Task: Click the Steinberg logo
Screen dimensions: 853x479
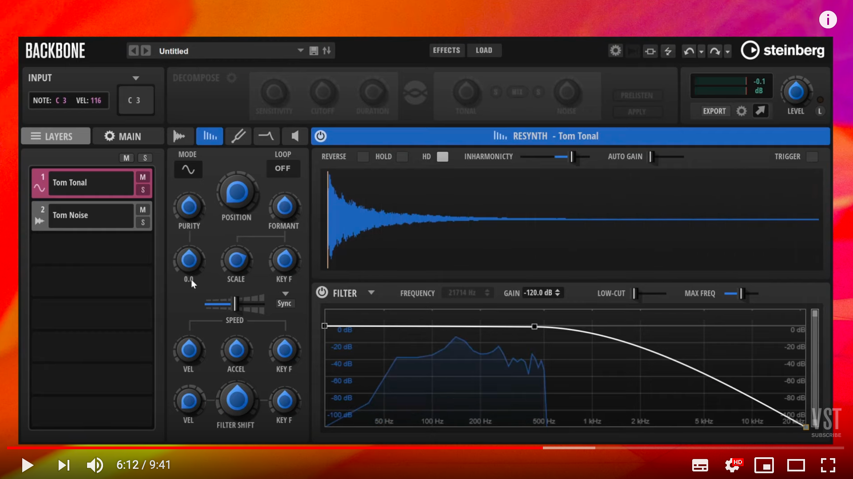Action: [783, 50]
